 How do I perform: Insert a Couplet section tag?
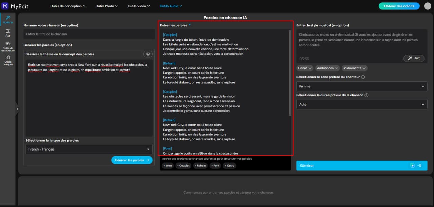coord(183,166)
